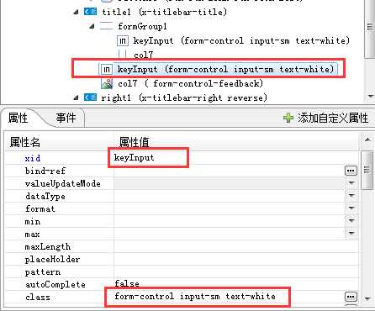
Task: Open the valueUpdateMode dropdown
Action: [x=351, y=183]
